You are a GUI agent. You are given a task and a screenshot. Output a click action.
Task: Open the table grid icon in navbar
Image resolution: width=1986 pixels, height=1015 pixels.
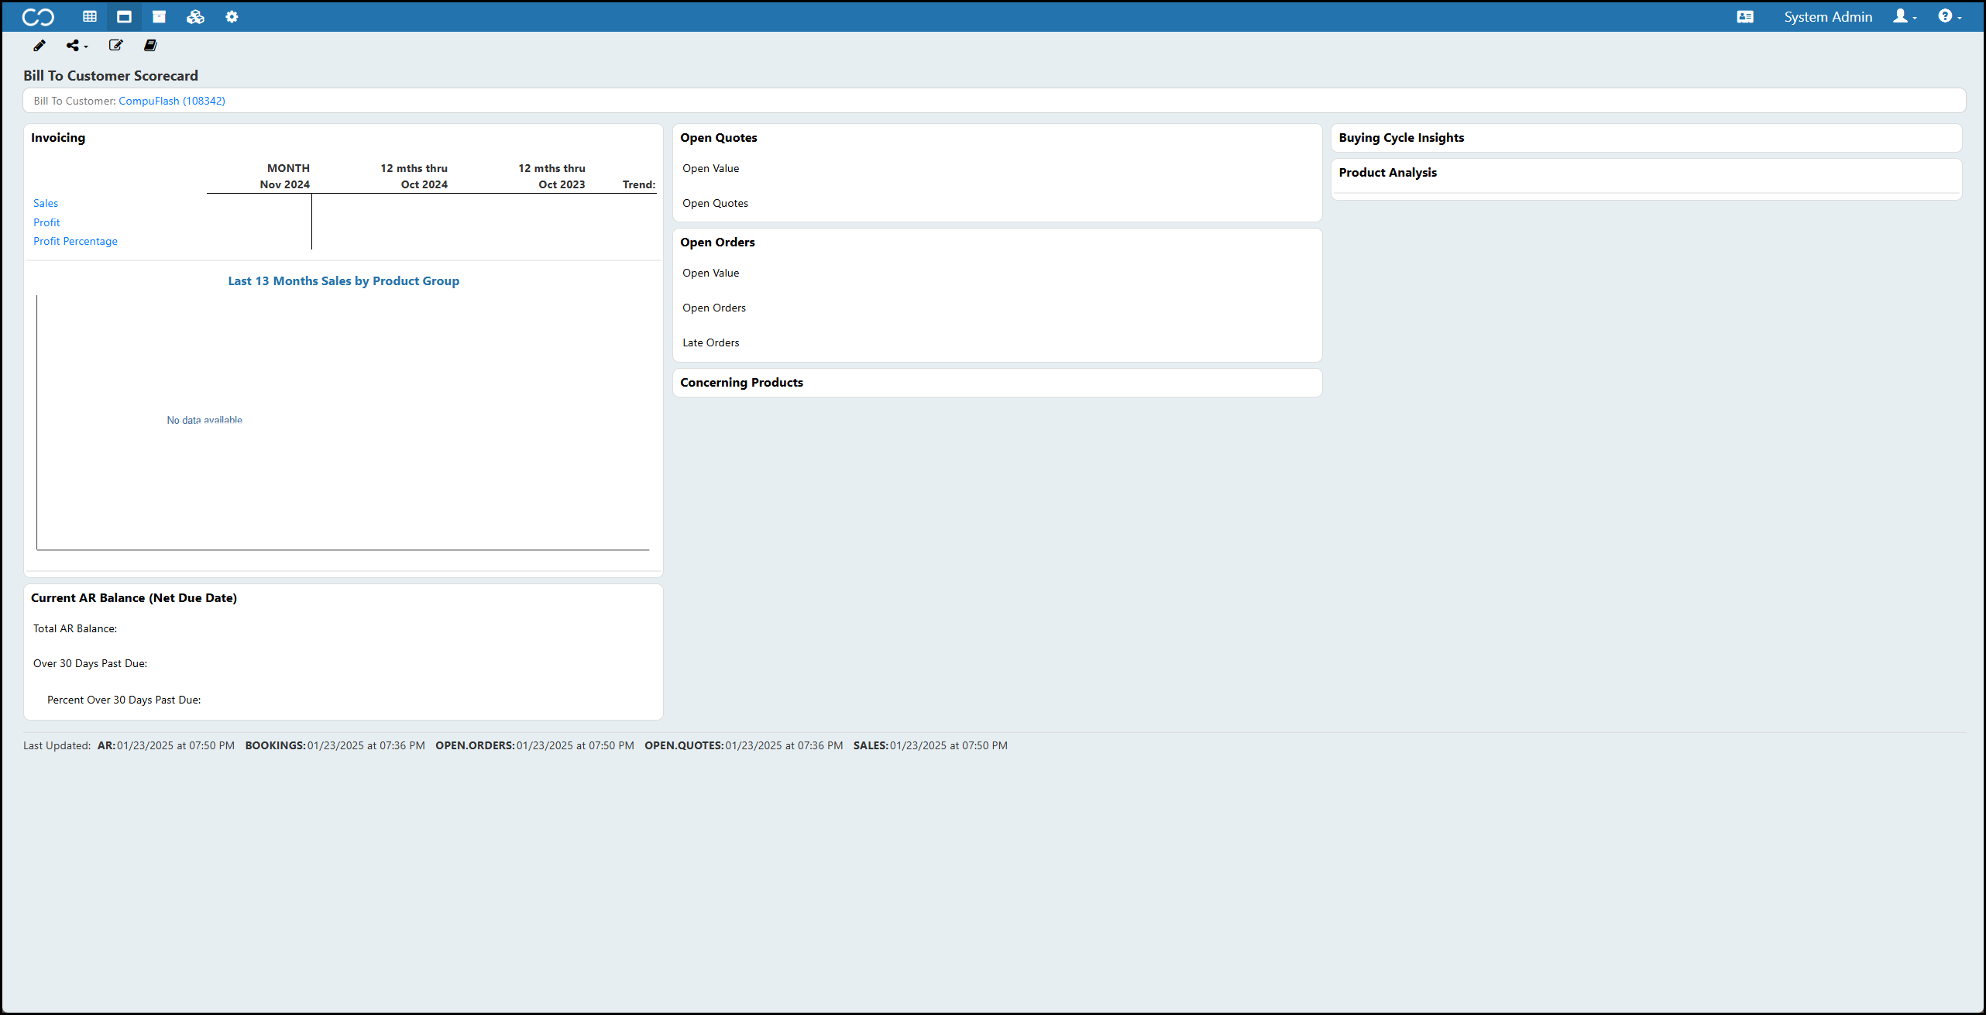coord(90,16)
